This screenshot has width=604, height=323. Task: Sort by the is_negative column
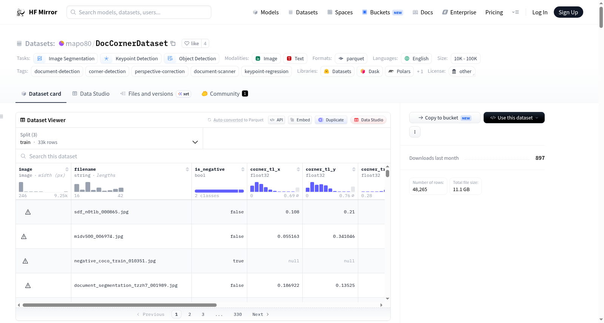pos(243,169)
